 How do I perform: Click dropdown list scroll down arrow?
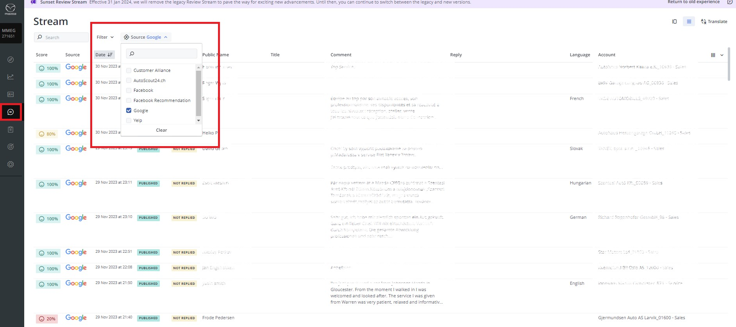[198, 120]
